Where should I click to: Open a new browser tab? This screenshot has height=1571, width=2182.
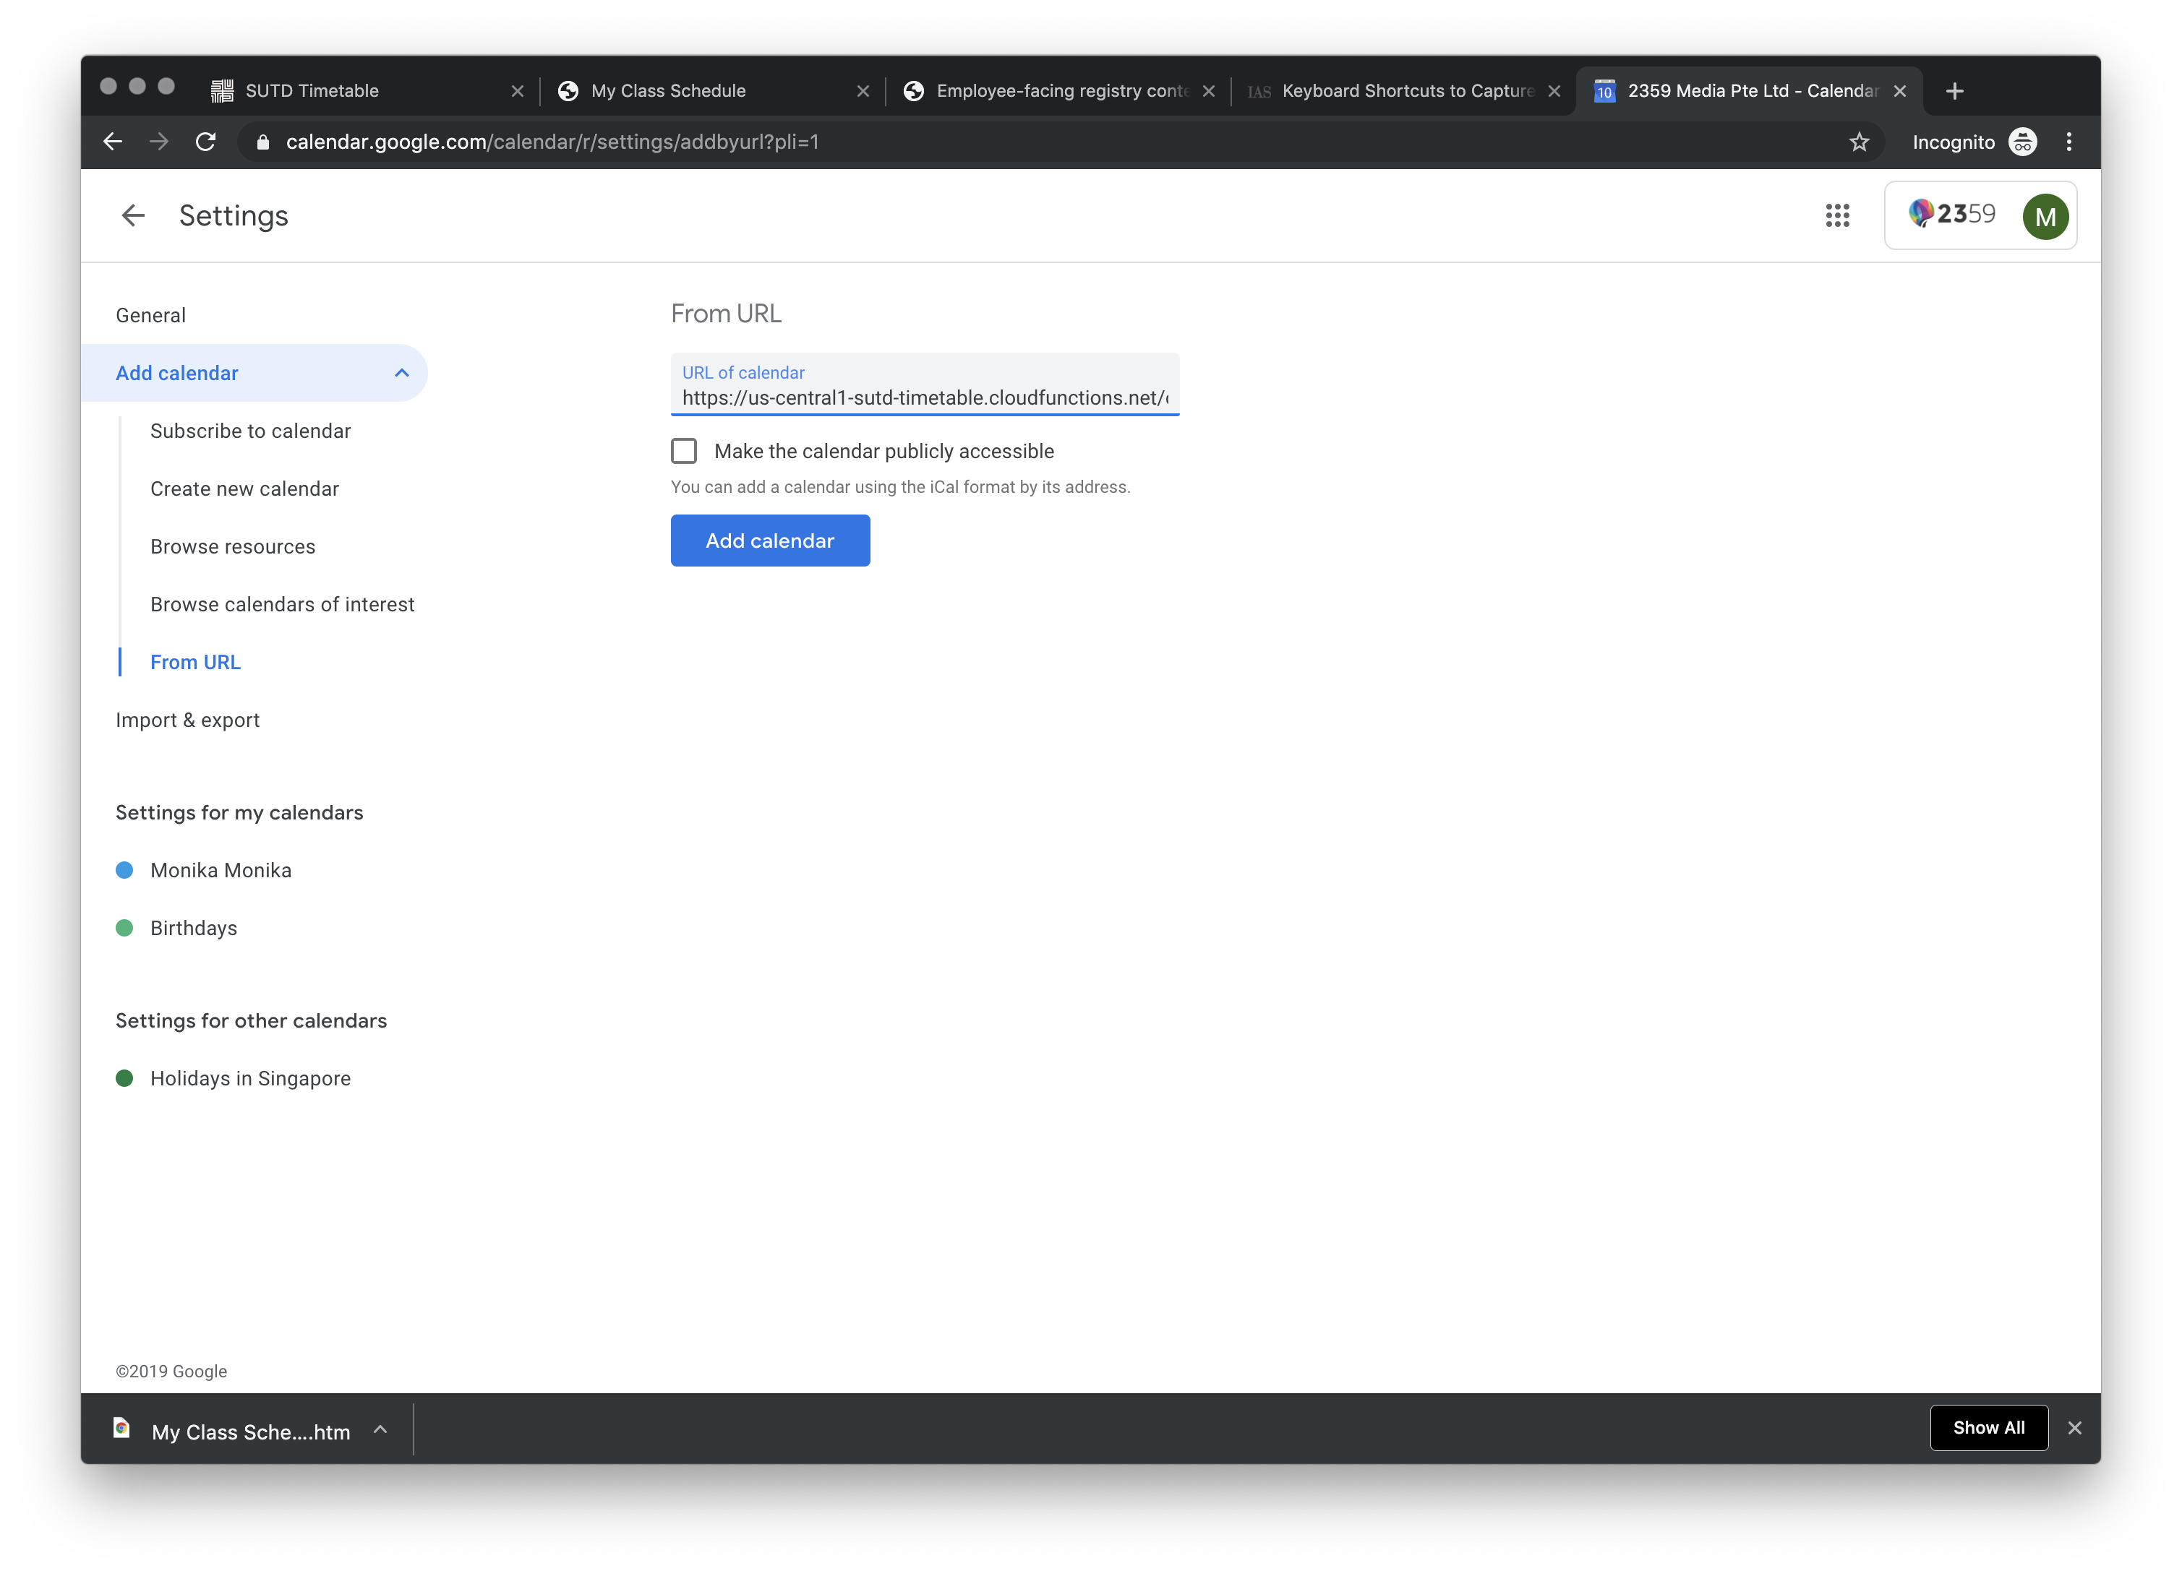click(1954, 91)
